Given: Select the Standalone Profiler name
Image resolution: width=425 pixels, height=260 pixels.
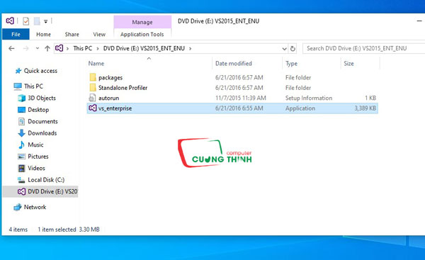Looking at the screenshot, I should pos(123,88).
